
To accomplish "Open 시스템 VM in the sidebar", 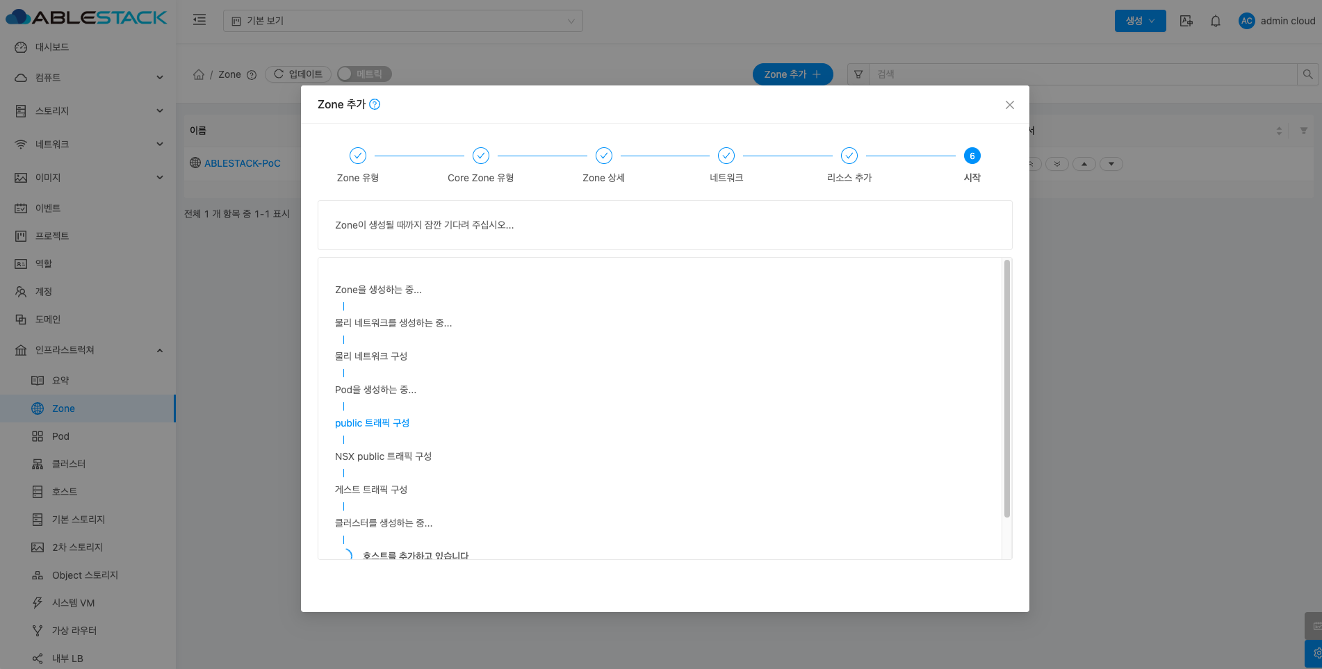I will (88, 603).
